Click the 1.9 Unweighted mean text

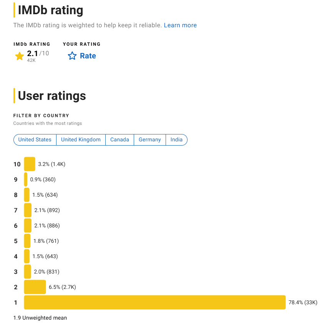tap(40, 318)
